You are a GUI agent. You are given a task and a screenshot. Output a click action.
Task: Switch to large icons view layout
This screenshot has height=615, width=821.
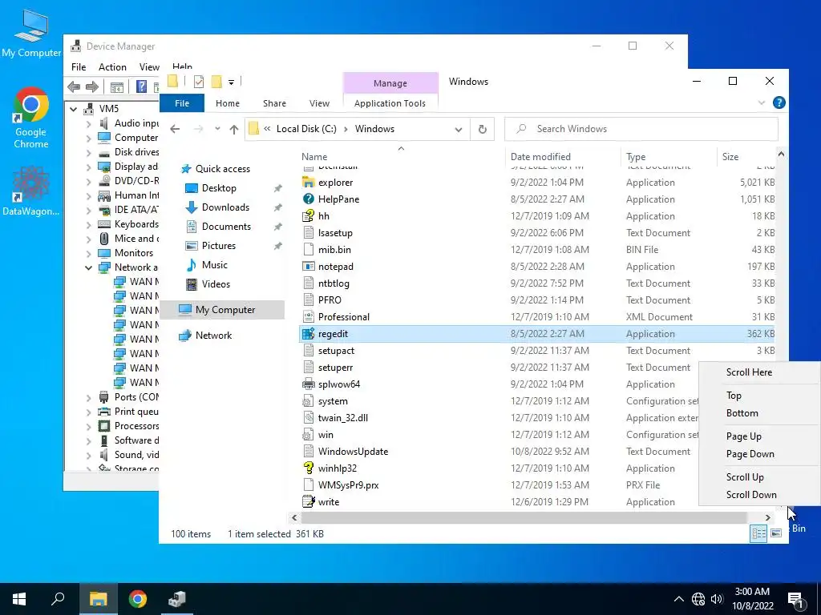776,533
